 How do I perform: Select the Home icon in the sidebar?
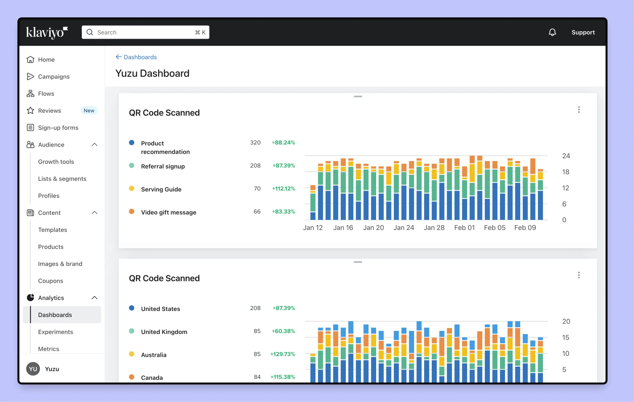point(30,59)
